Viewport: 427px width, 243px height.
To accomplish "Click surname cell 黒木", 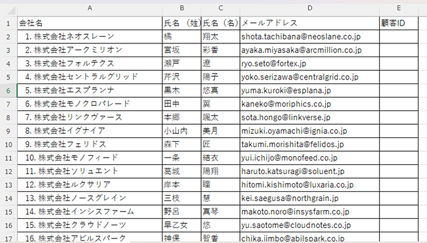I will [x=182, y=91].
